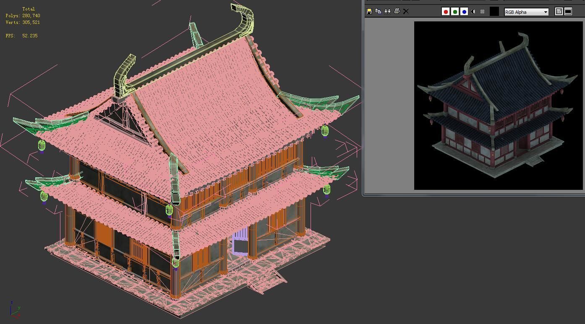The width and height of the screenshot is (585, 324).
Task: Toggle UI overlay frame button
Action: click(x=559, y=12)
